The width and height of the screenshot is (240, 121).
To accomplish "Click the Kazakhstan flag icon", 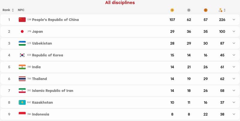I will click(x=22, y=102).
